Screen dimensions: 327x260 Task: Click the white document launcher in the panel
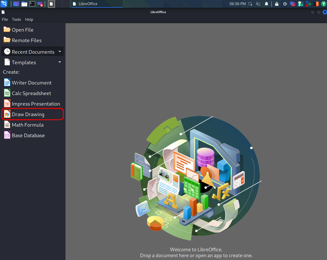51,4
